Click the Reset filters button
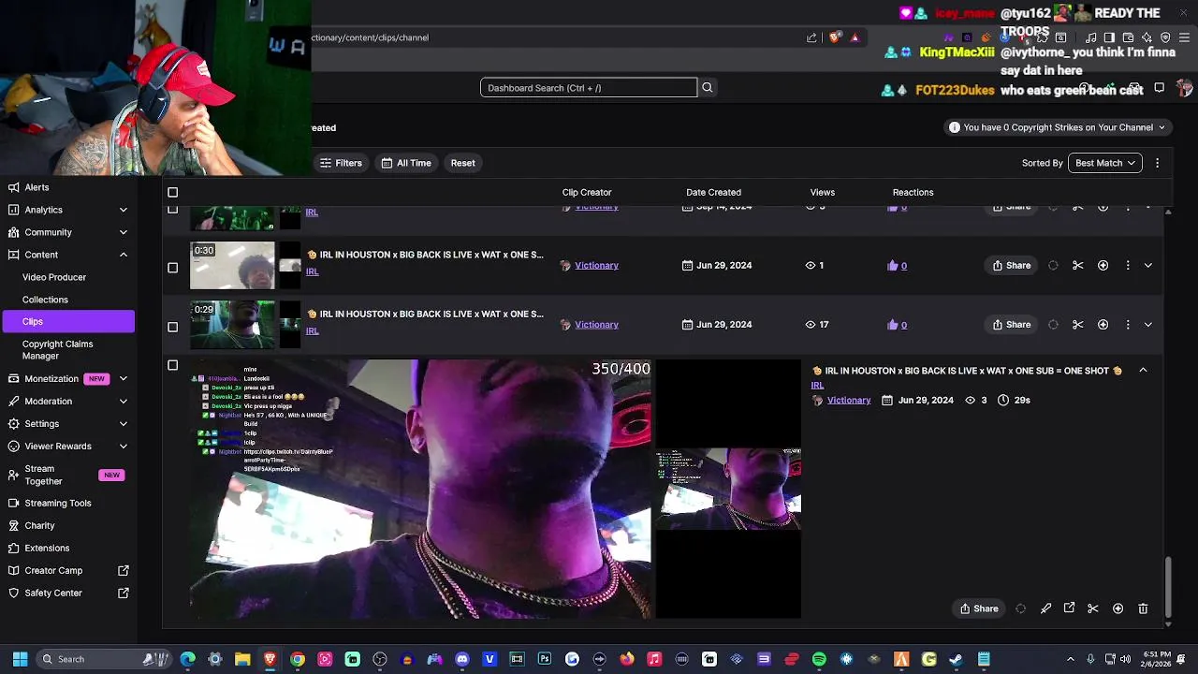Image resolution: width=1198 pixels, height=674 pixels. pos(462,163)
